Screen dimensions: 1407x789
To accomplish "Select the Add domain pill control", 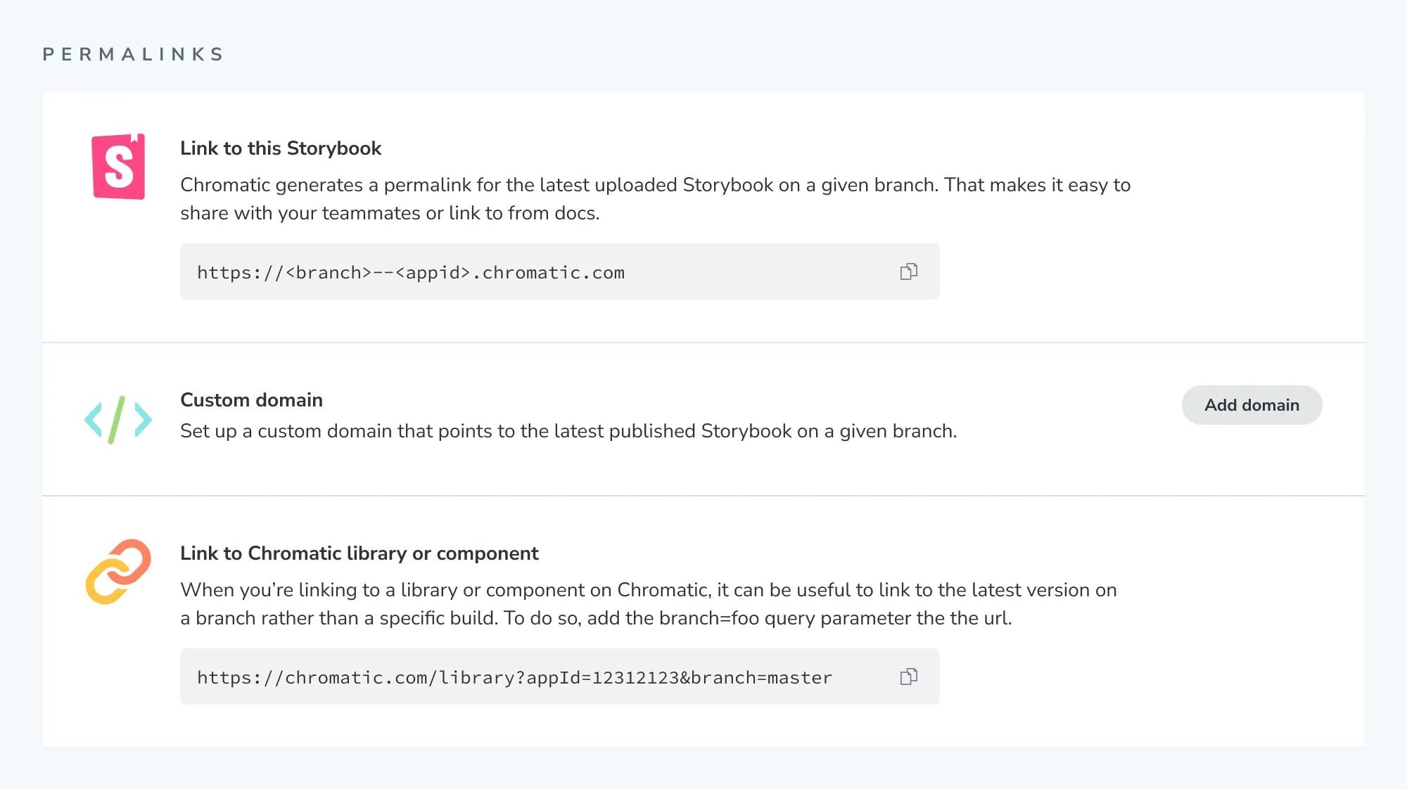I will coord(1252,405).
